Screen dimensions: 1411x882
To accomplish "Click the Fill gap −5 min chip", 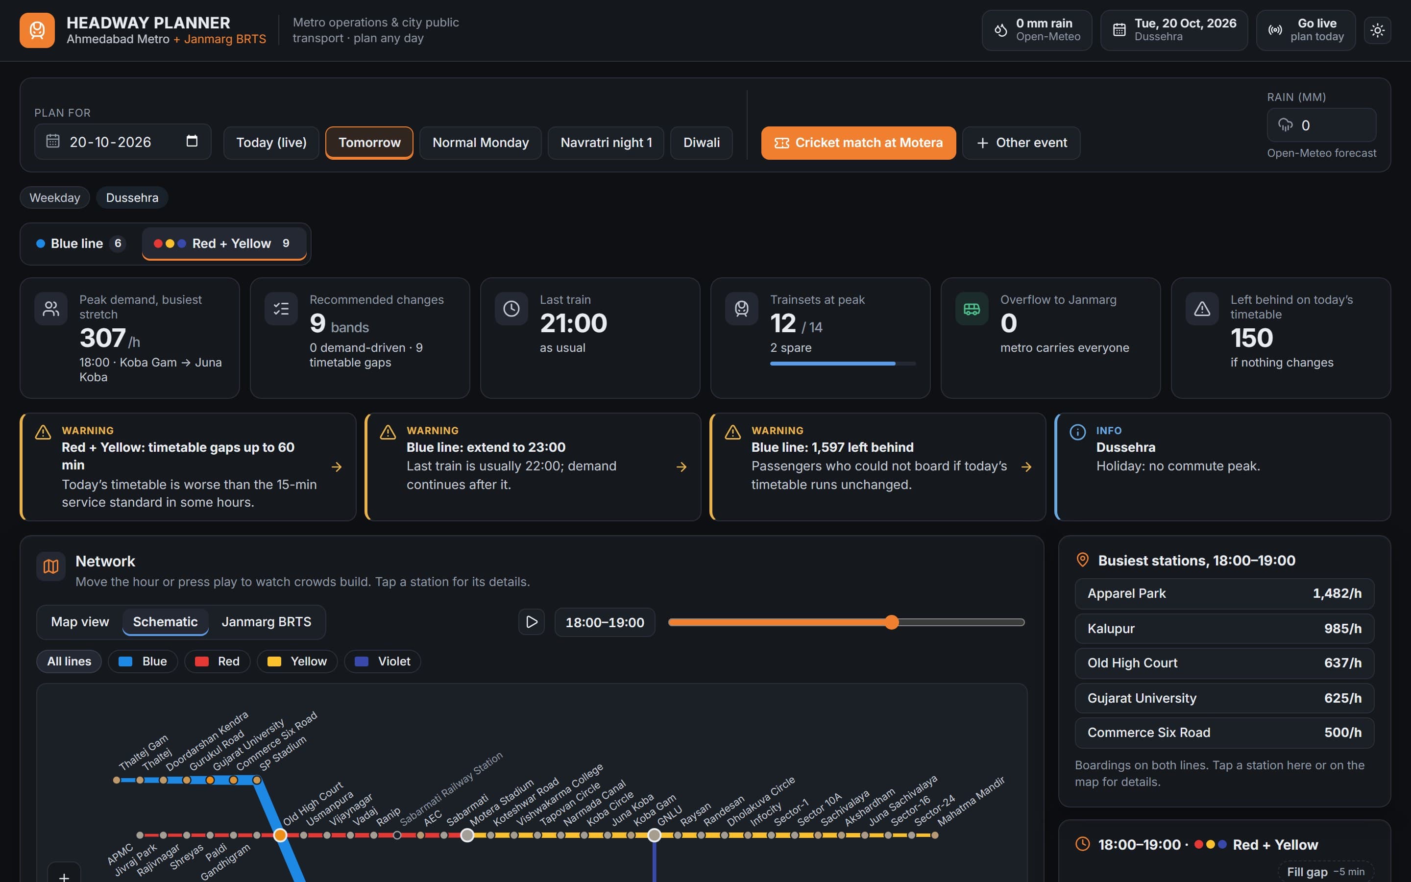I will click(1326, 872).
